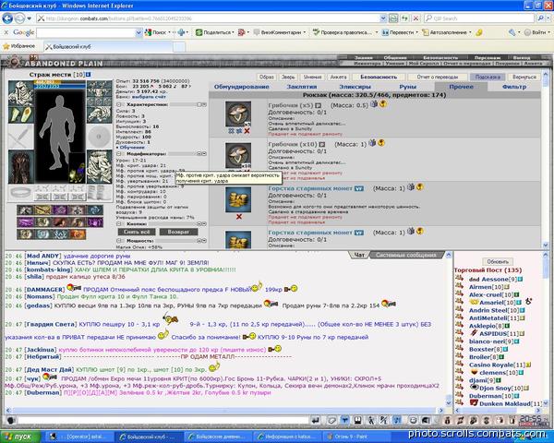Select the empty crossed-swords weapon slot

pos(21,137)
